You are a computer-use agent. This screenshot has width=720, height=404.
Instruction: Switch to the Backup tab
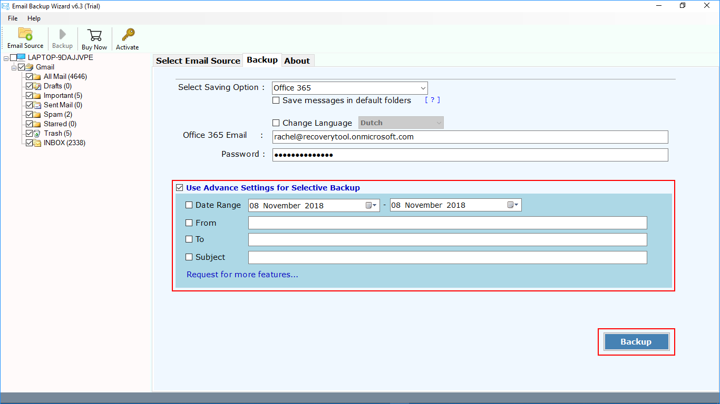[x=262, y=60]
